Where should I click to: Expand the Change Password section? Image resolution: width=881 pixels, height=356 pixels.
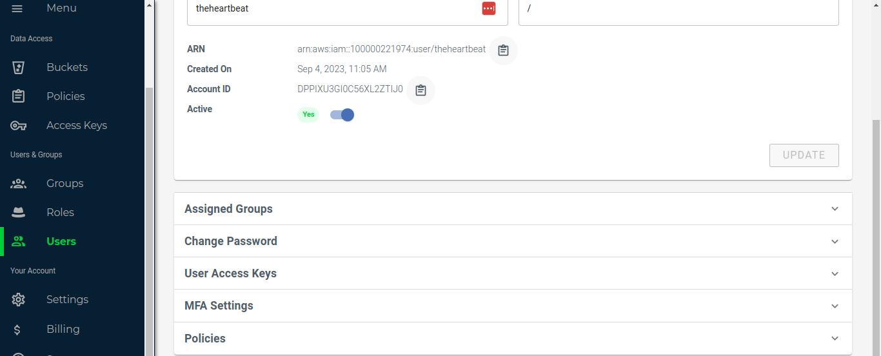point(513,241)
